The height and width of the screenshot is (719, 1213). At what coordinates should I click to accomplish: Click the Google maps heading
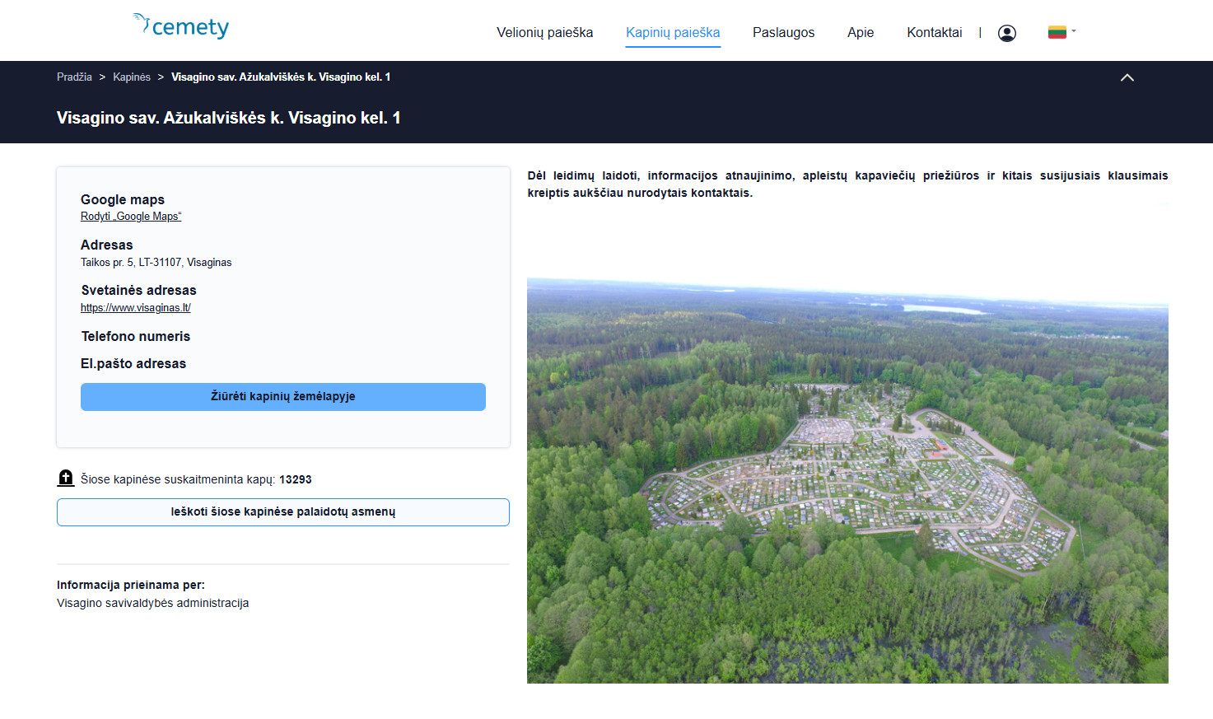[123, 199]
